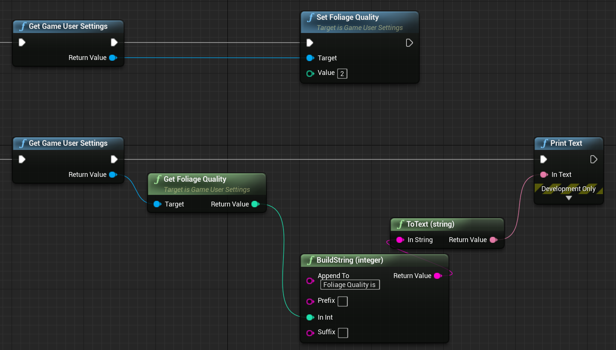
Task: Click exec output pin of top Get Game User Settings
Action: pyautogui.click(x=114, y=42)
